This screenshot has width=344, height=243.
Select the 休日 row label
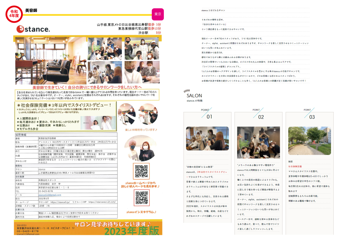[x=18, y=151]
